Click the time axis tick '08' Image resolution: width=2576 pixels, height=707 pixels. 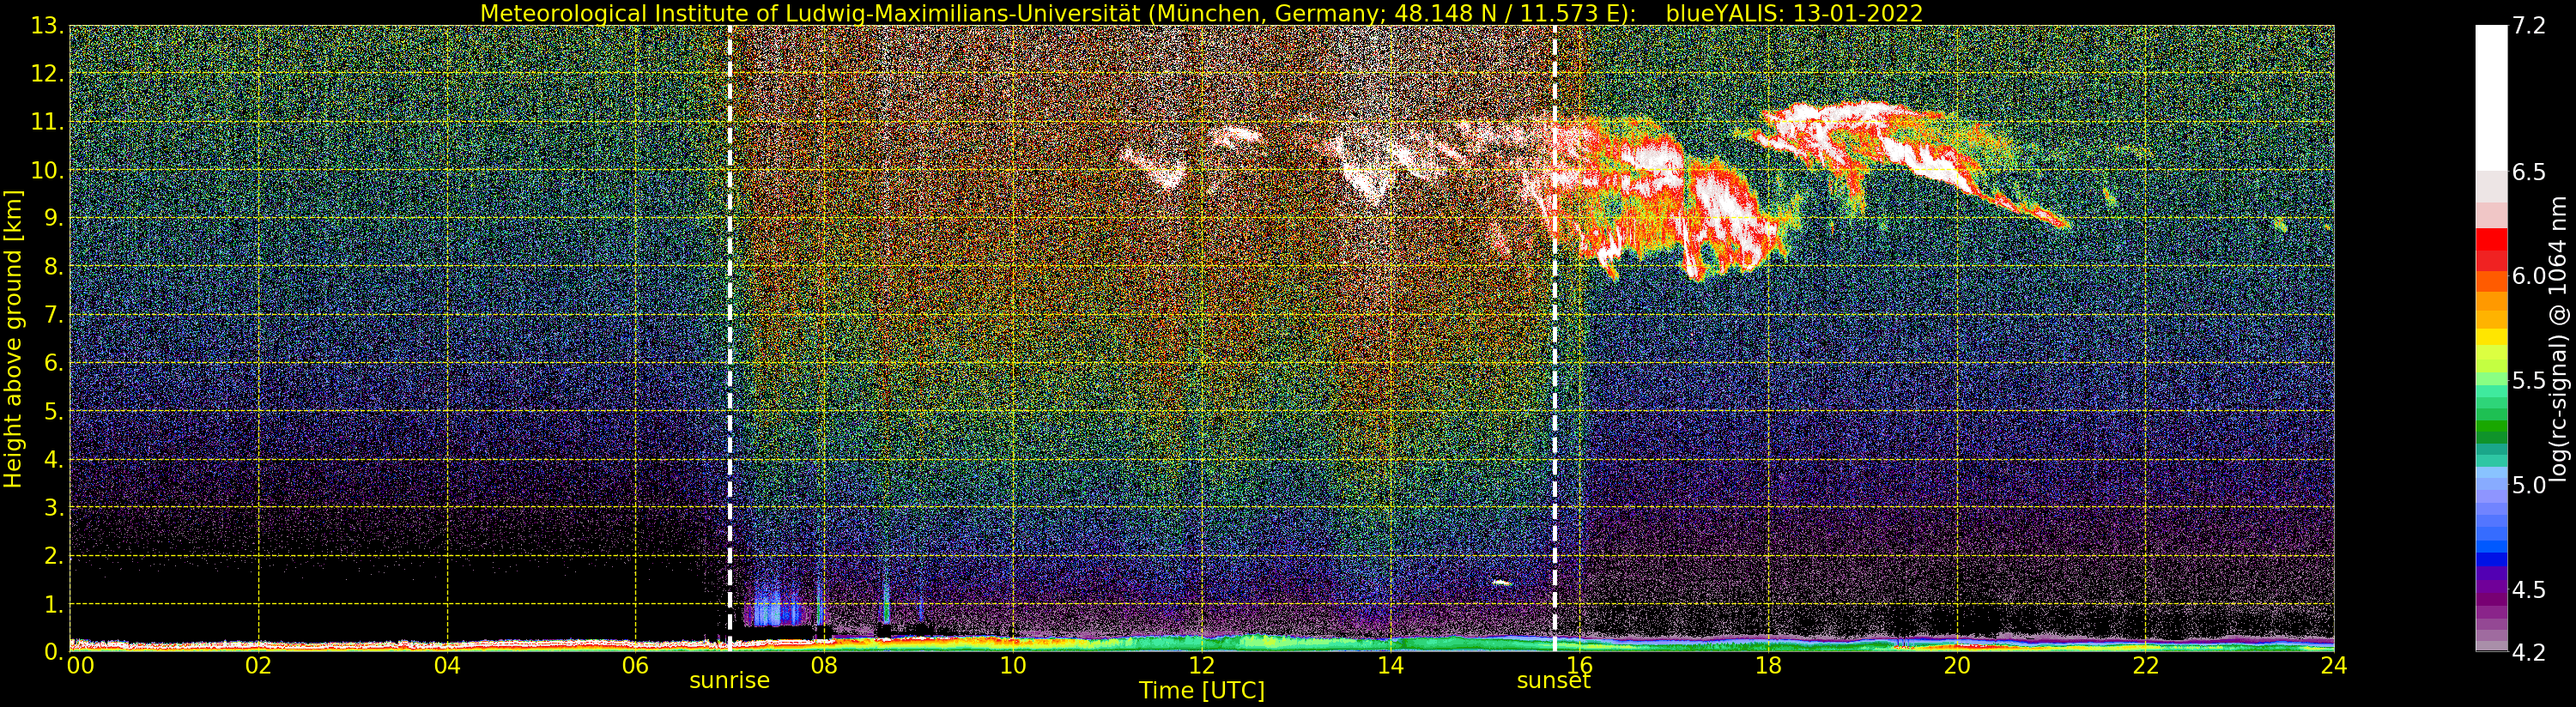pyautogui.click(x=824, y=665)
